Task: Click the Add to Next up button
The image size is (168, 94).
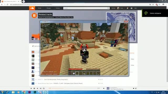Action: [x=36, y=46]
